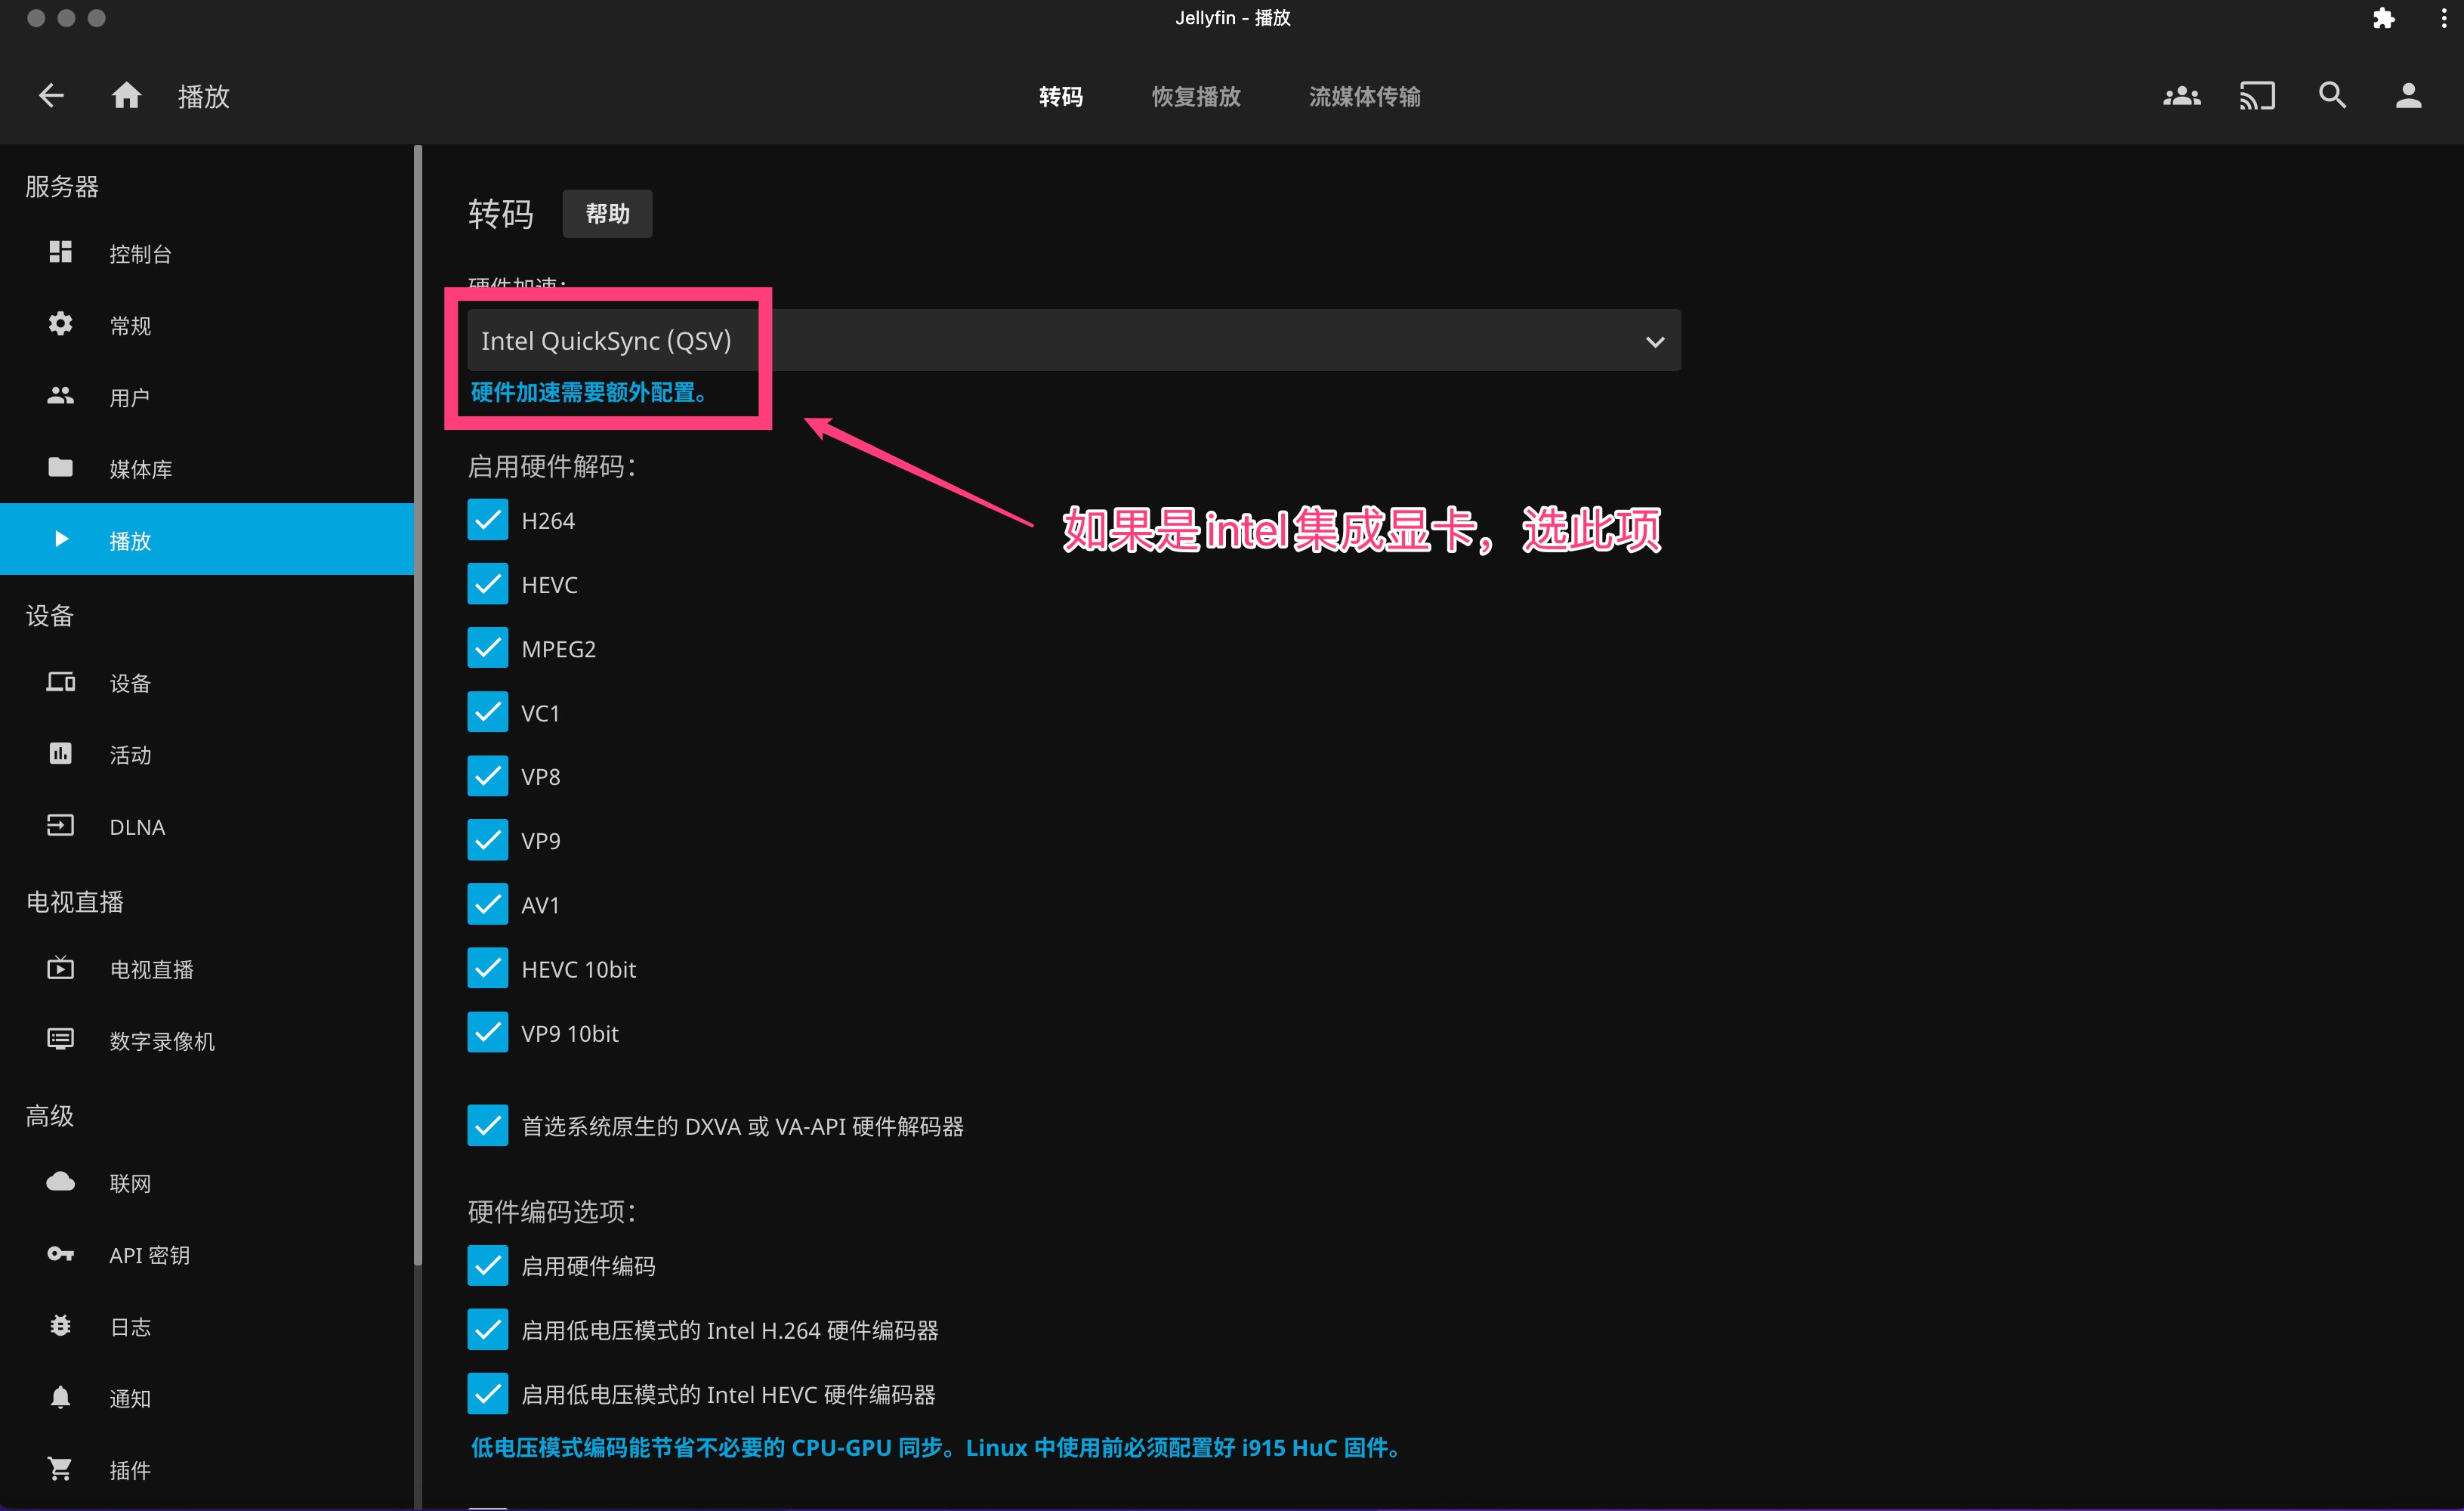
Task: Click the folder icon beside 媒体库
Action: [x=61, y=468]
